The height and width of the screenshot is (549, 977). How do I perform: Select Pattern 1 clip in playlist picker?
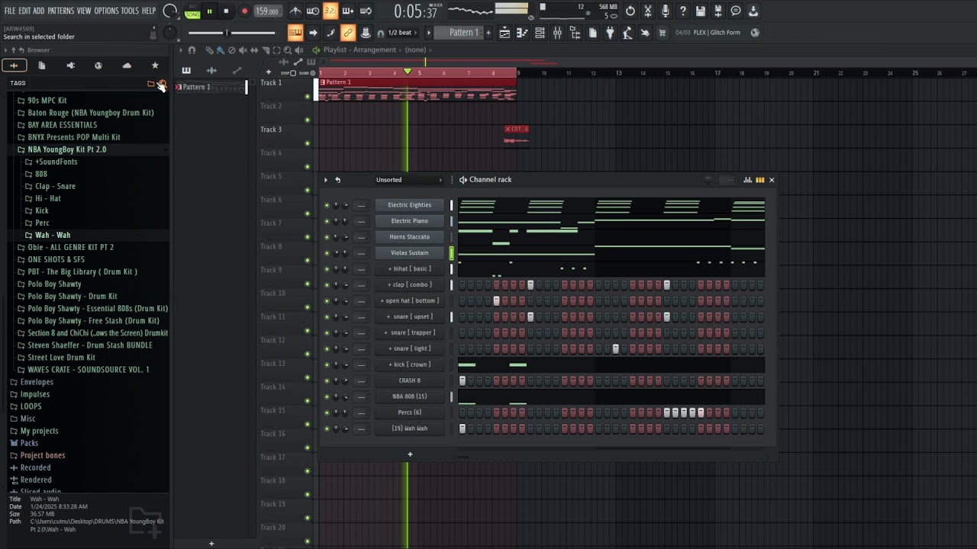click(211, 87)
